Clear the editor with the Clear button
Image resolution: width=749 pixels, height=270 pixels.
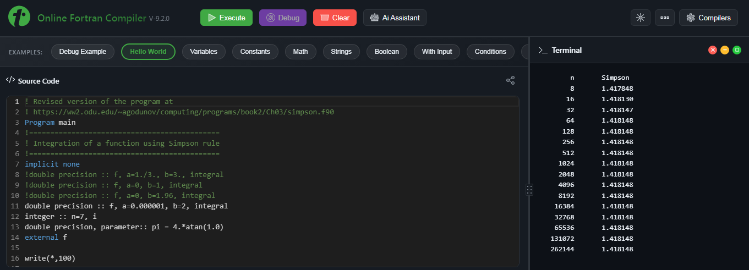(x=335, y=18)
